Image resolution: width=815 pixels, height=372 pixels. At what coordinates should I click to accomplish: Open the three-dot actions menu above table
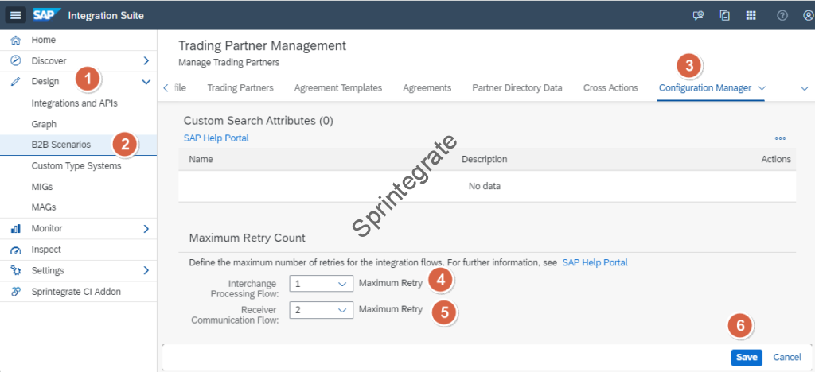click(x=780, y=138)
